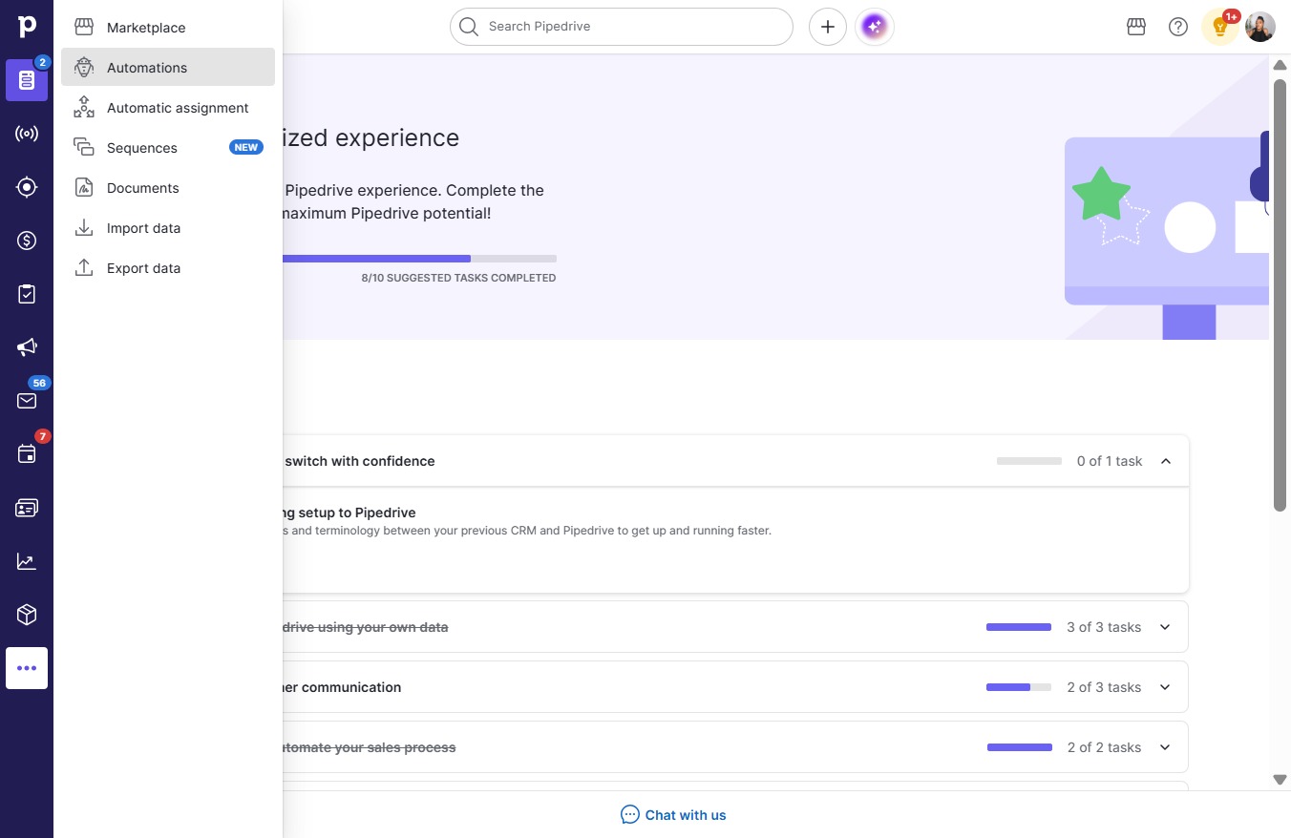
Task: Open Contacts using the ID card icon
Action: click(x=27, y=508)
